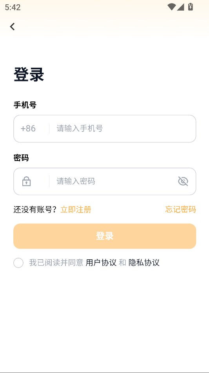Show password with the crossed-eye icon
This screenshot has height=373, width=209.
(183, 181)
